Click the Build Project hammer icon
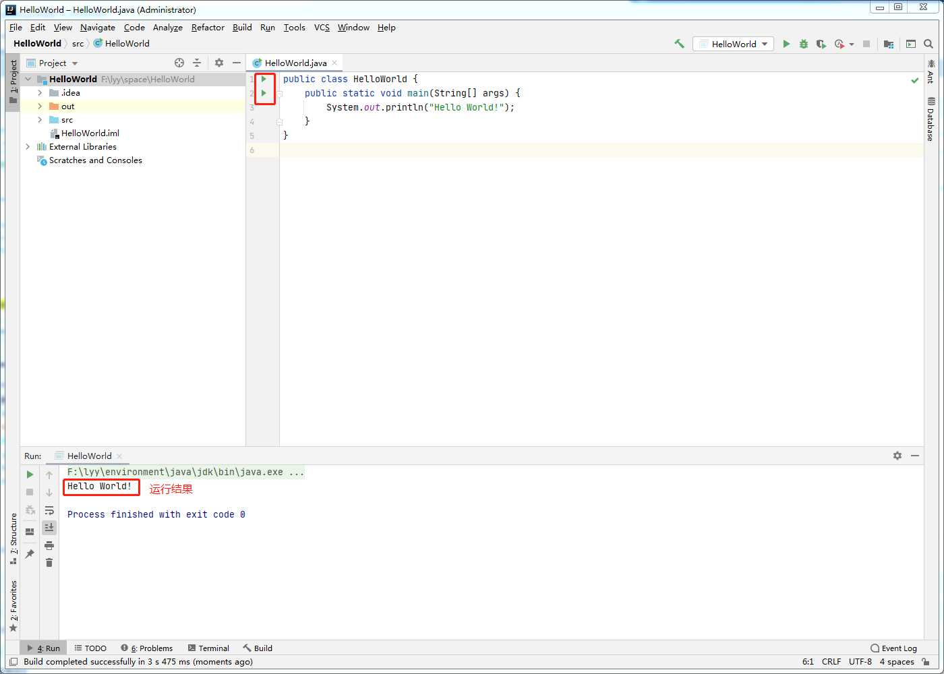The width and height of the screenshot is (944, 674). [x=679, y=44]
